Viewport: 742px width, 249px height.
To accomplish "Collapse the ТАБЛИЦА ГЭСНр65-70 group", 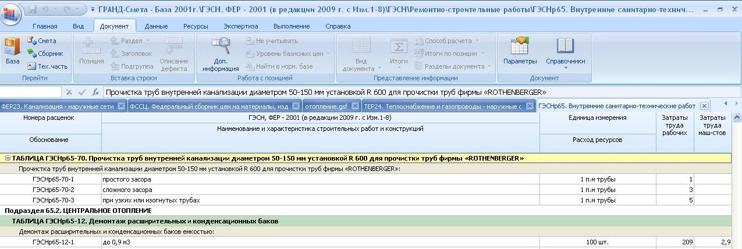I will coord(8,158).
